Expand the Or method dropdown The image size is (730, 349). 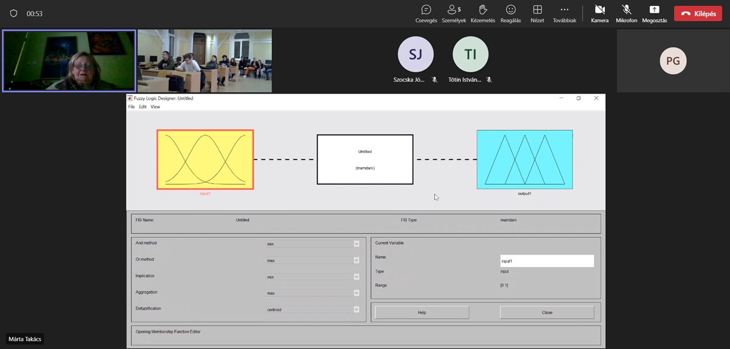(313, 260)
